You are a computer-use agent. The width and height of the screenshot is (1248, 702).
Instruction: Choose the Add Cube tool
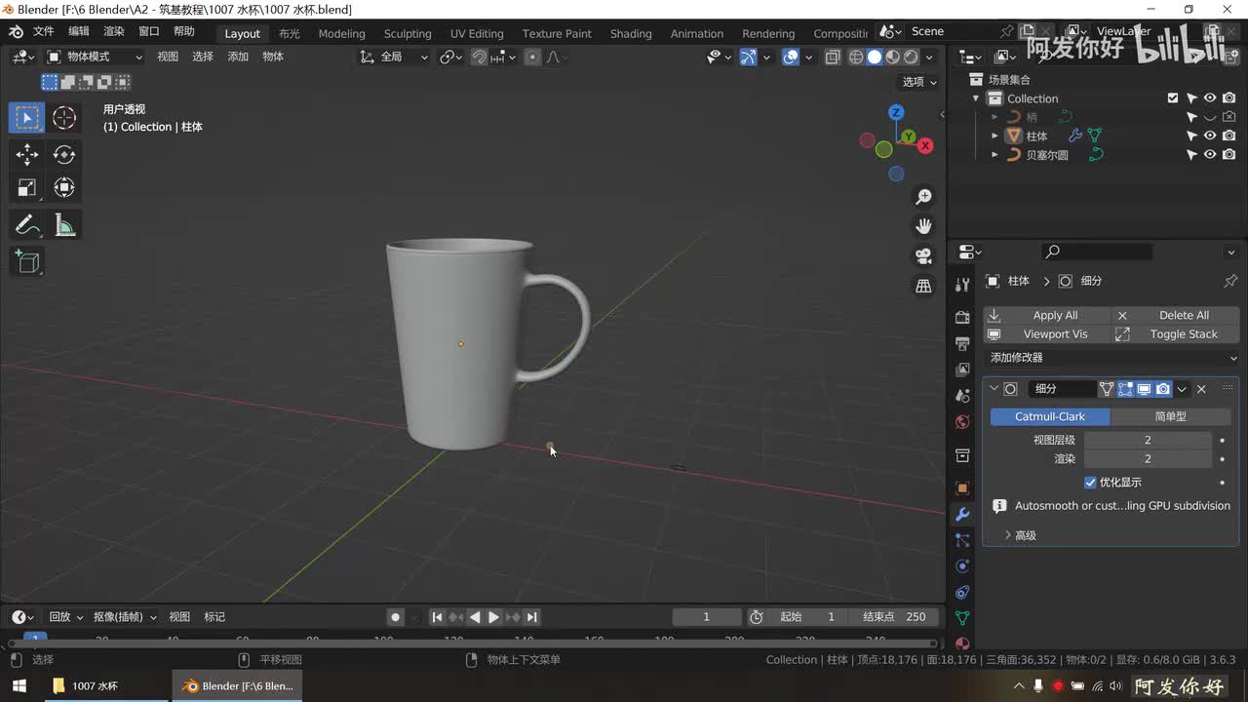(x=27, y=261)
